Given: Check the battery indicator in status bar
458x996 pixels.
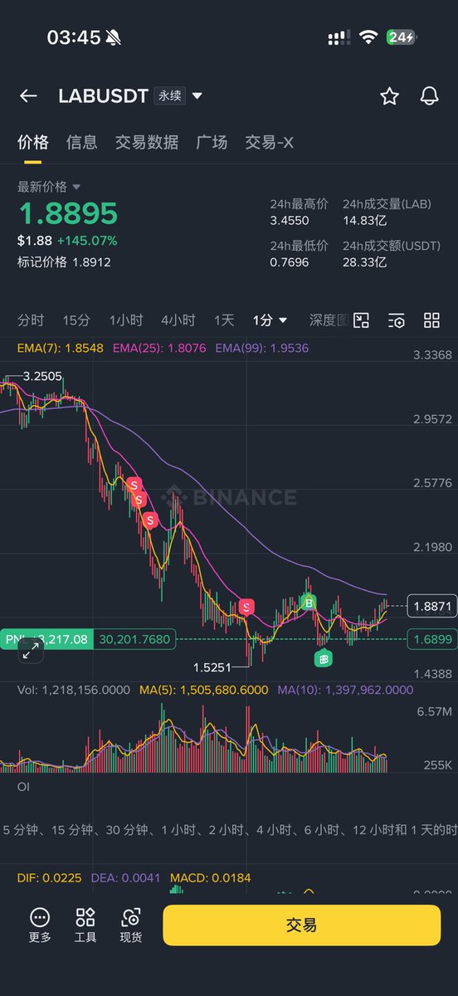Looking at the screenshot, I should click(402, 37).
